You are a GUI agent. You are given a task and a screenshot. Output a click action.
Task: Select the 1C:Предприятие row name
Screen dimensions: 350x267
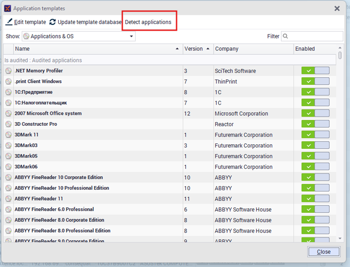[x=33, y=92]
